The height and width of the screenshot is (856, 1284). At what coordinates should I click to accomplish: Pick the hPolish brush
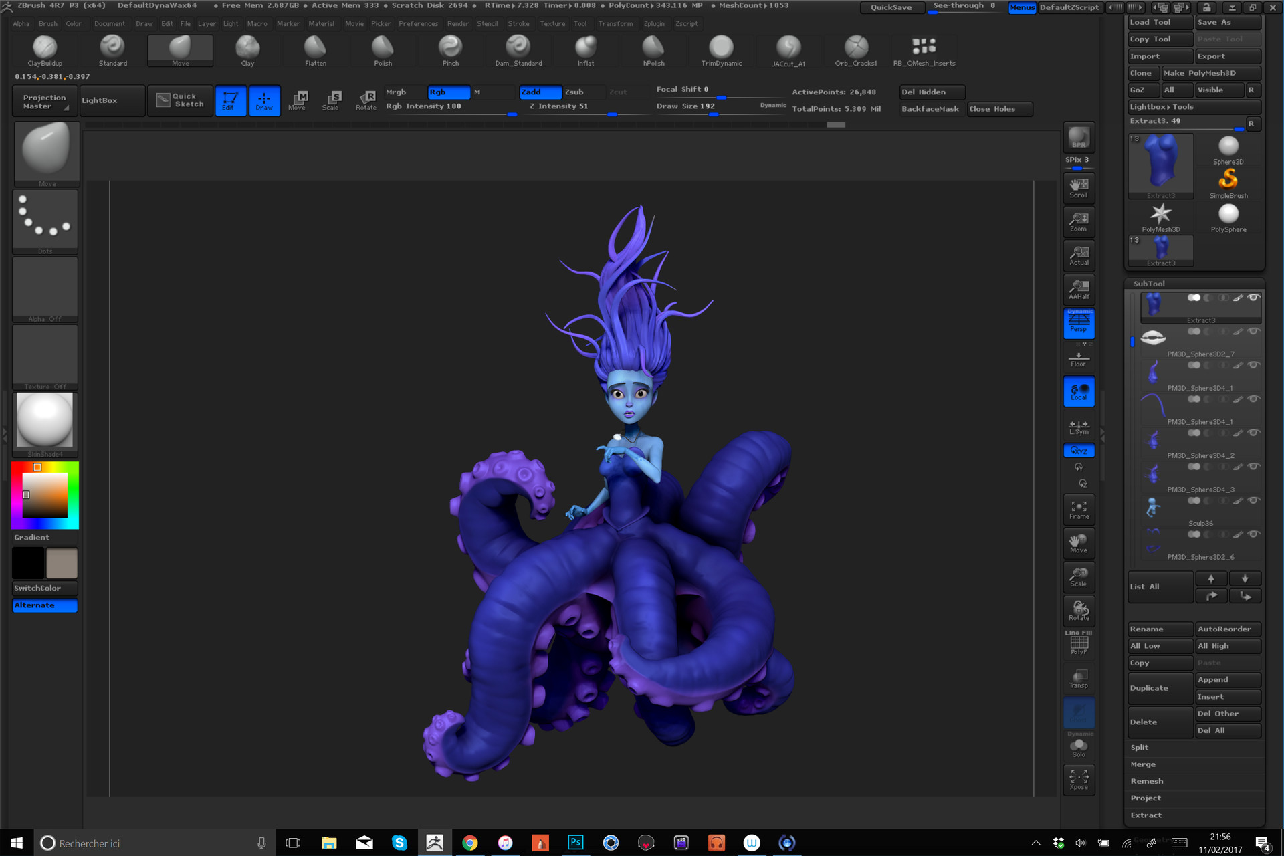(653, 50)
